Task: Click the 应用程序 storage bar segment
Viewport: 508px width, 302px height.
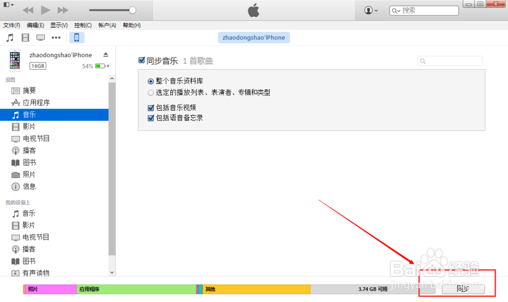Action: (136, 289)
